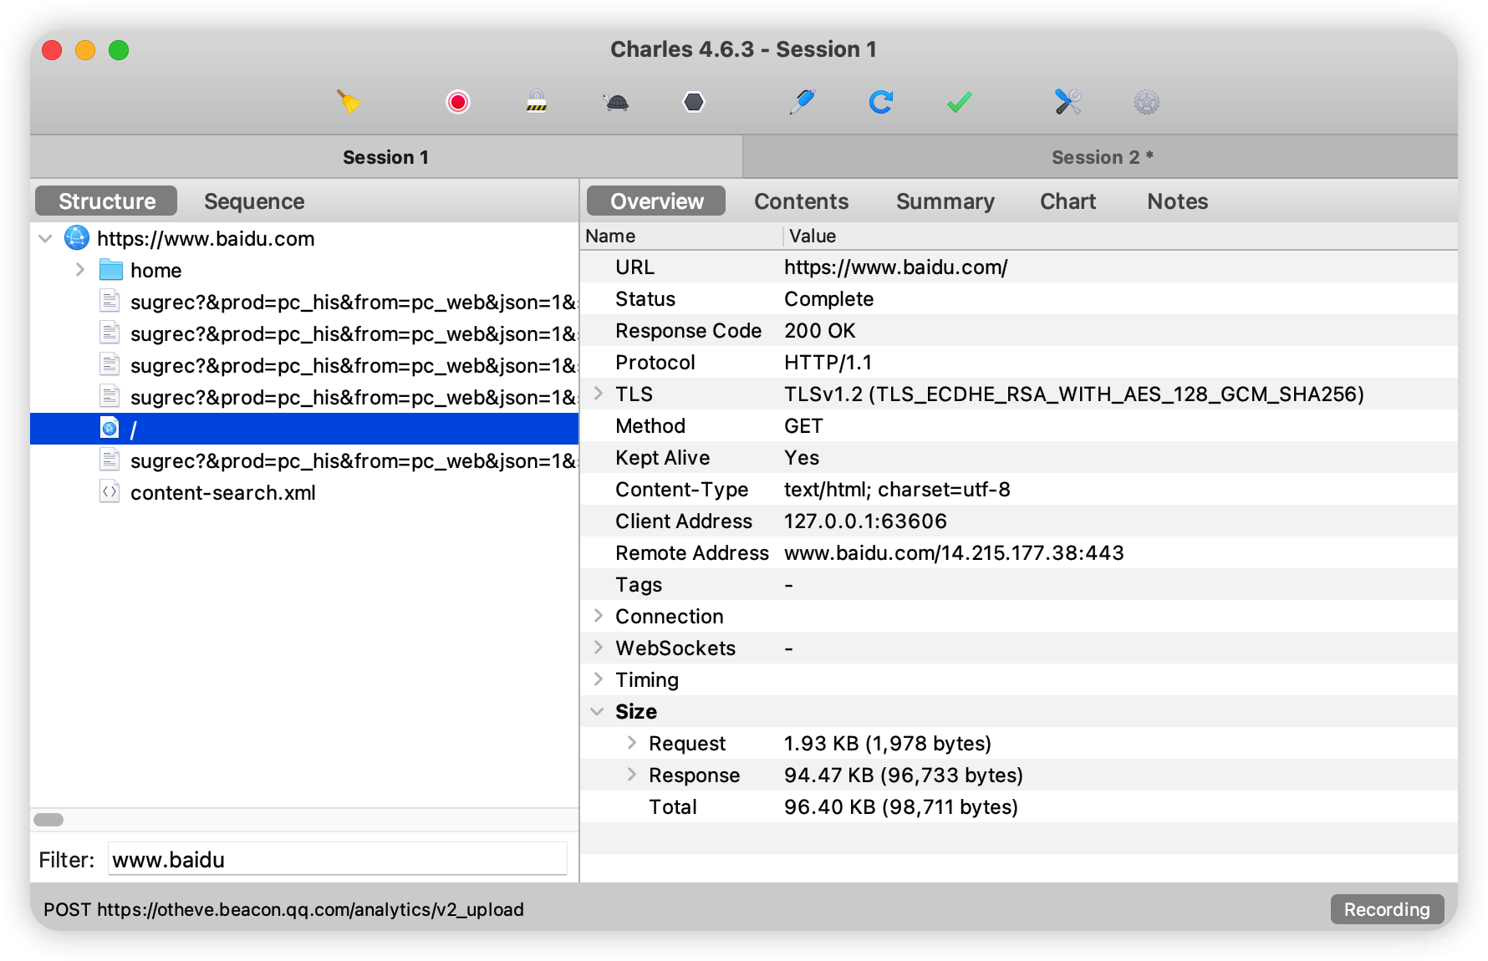This screenshot has height=961, width=1488.
Task: Select the Sequence view
Action: click(x=254, y=201)
